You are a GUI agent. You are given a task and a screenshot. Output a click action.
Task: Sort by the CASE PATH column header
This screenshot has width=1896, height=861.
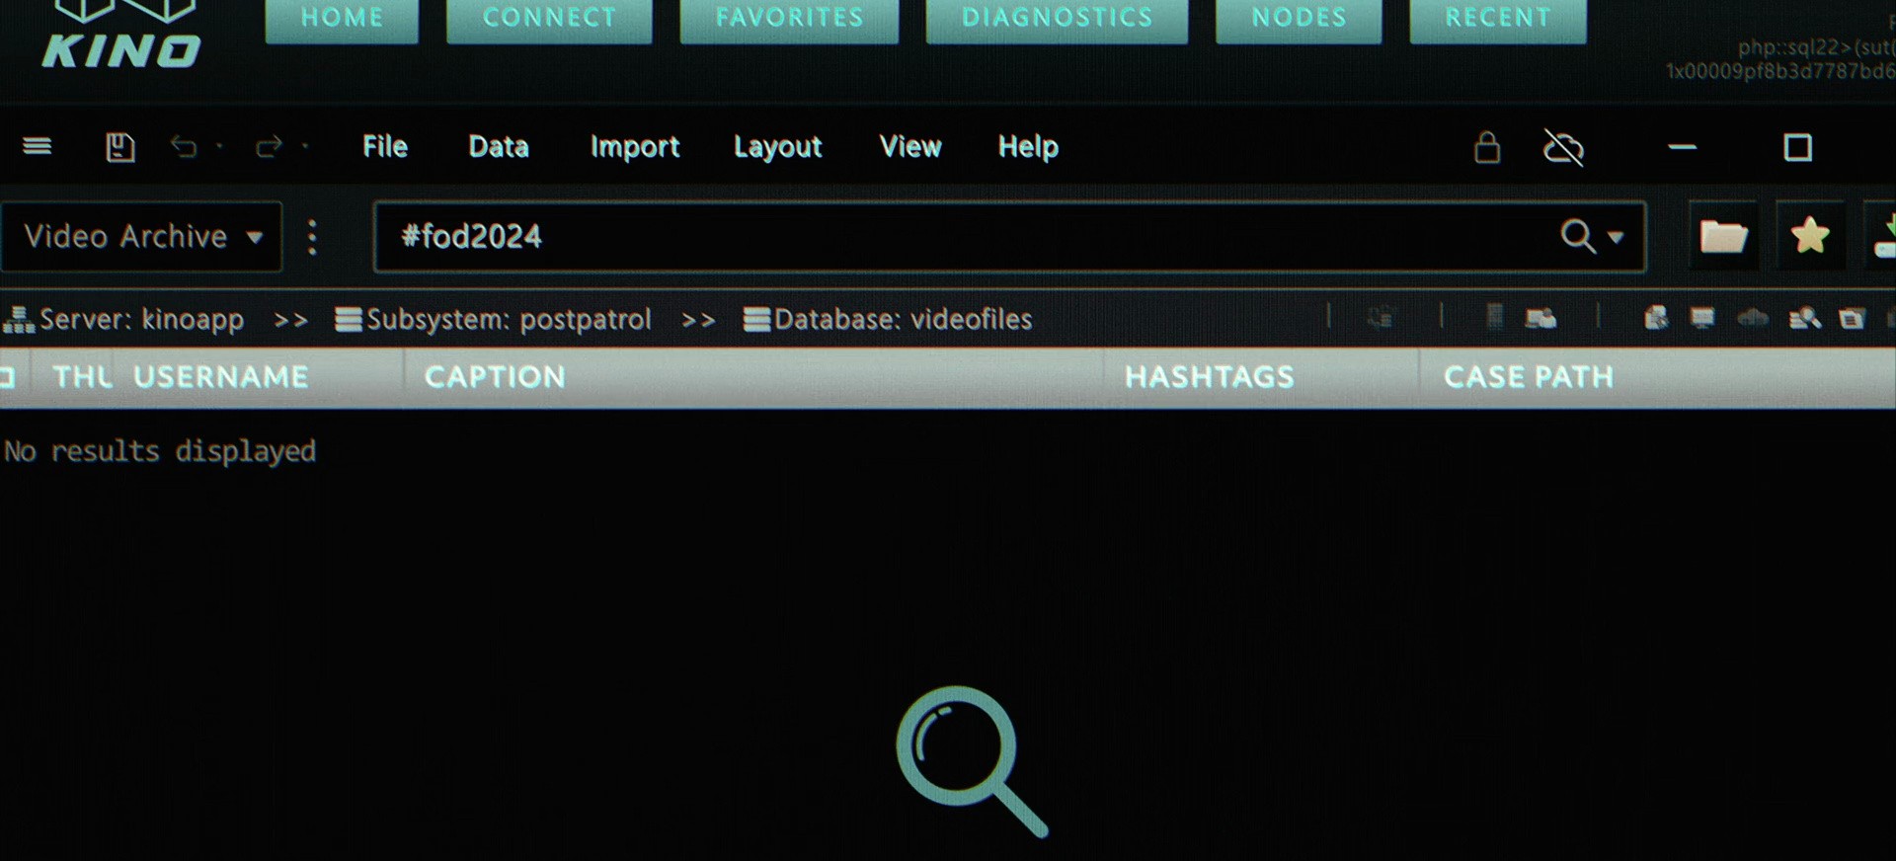(x=1529, y=376)
